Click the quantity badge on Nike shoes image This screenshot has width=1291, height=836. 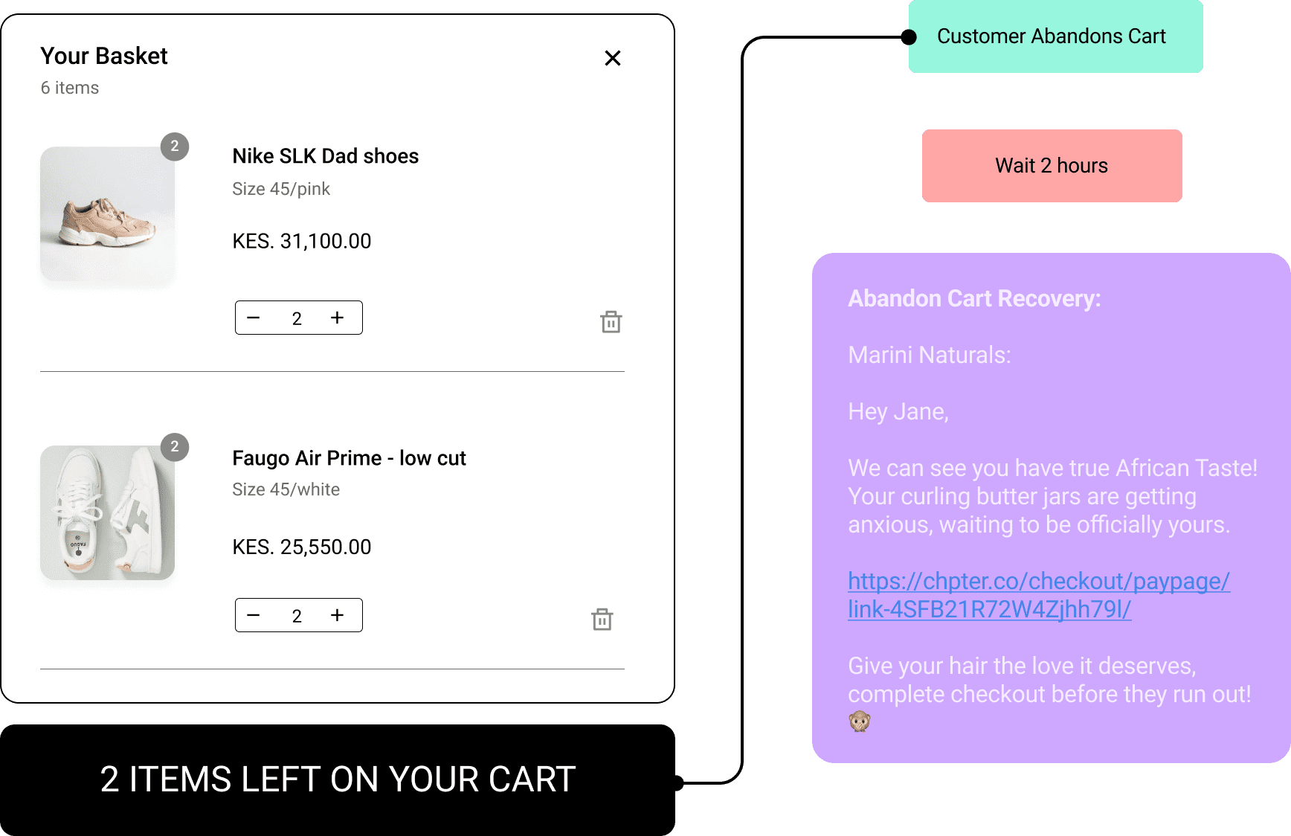pyautogui.click(x=175, y=147)
